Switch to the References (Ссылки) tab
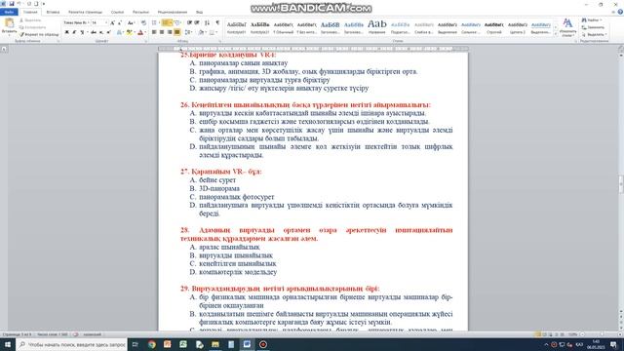This screenshot has height=351, width=624. (x=117, y=12)
